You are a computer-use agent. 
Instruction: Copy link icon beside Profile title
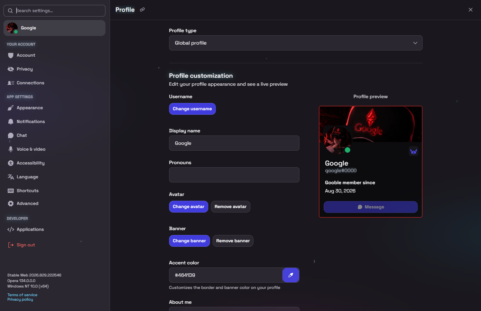pyautogui.click(x=142, y=10)
